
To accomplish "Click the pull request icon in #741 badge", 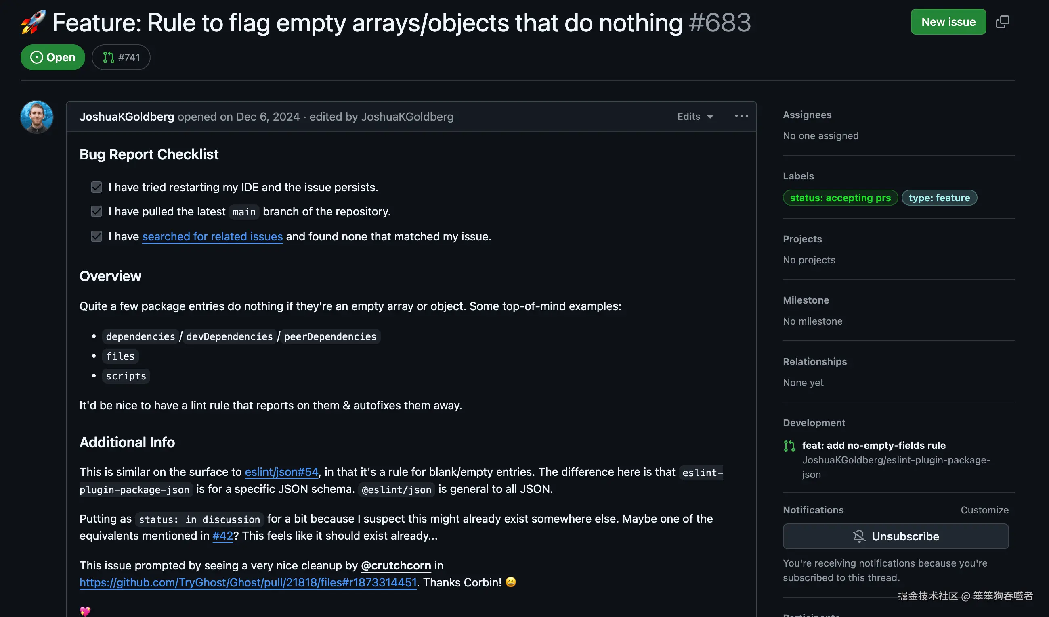I will 108,57.
